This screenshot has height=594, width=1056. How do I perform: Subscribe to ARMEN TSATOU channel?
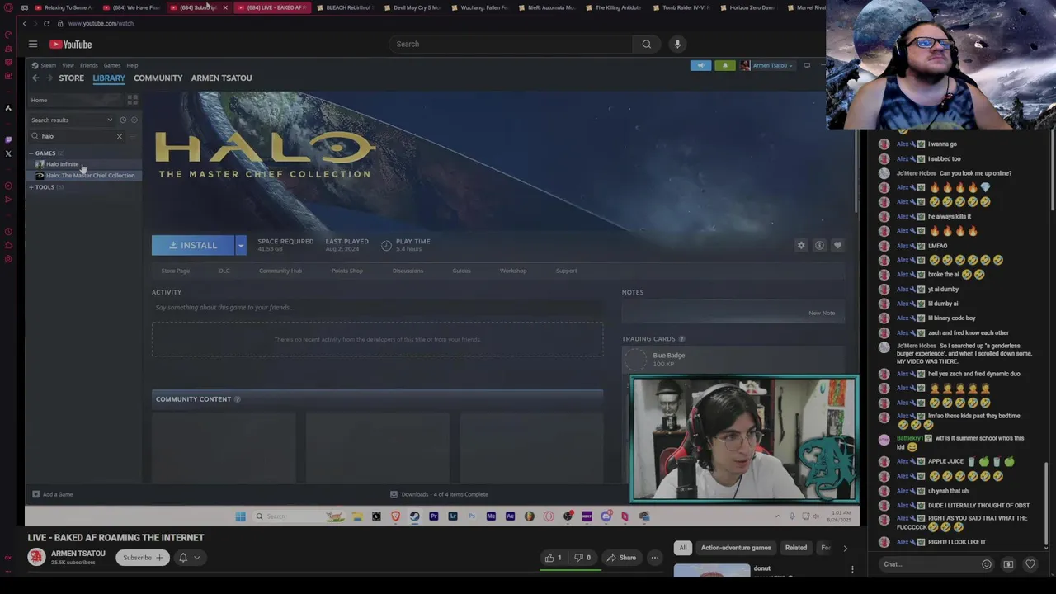coord(143,558)
